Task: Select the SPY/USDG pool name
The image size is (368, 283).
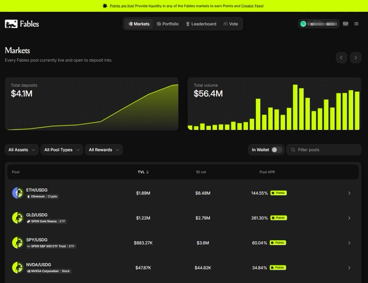Action: tap(37, 240)
